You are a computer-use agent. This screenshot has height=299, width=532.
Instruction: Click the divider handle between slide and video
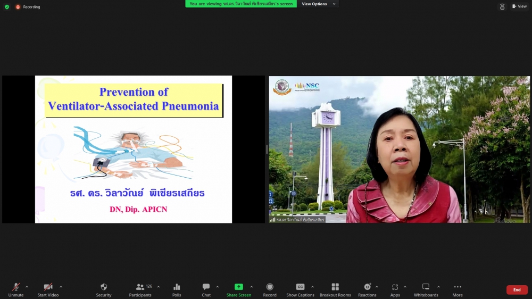click(267, 149)
